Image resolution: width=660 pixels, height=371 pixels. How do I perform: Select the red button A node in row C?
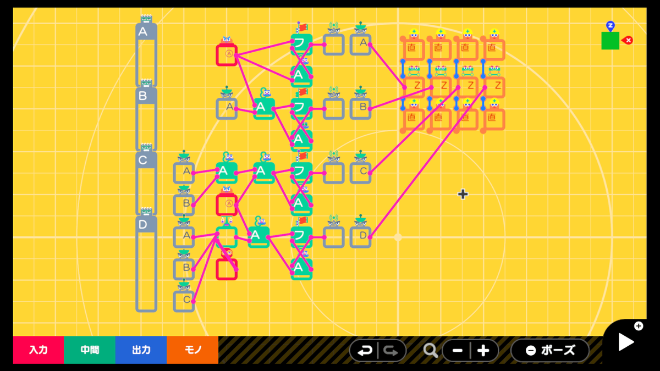(x=227, y=204)
